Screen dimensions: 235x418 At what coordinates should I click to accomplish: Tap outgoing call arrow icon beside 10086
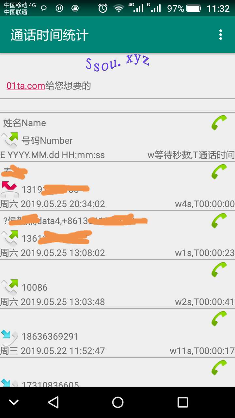click(x=9, y=287)
